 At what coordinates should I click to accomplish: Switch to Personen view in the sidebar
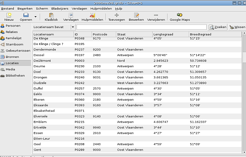[x=13, y=26]
